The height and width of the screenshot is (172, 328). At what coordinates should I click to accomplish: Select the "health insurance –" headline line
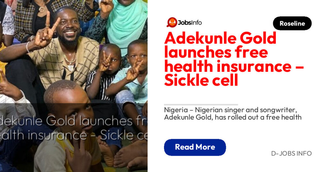coord(234,67)
